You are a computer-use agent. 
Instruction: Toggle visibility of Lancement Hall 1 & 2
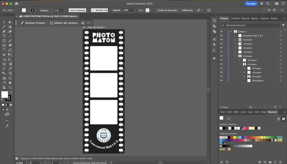click(221, 36)
